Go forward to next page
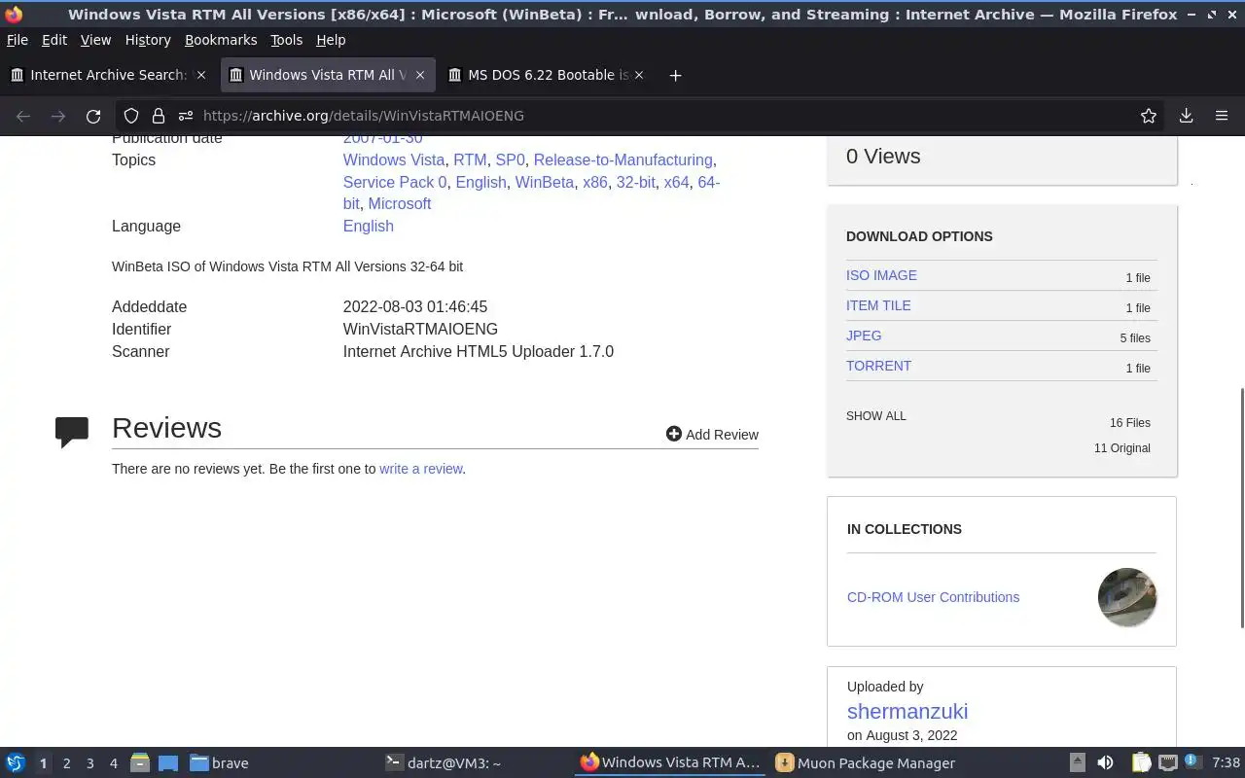 coord(58,116)
